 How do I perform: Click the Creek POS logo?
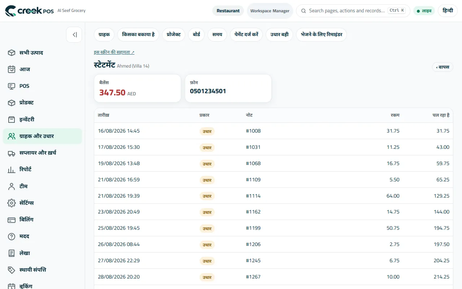click(x=29, y=11)
